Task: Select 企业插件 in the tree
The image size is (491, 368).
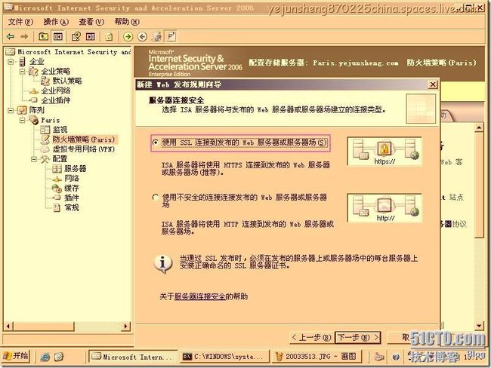Action: [55, 100]
